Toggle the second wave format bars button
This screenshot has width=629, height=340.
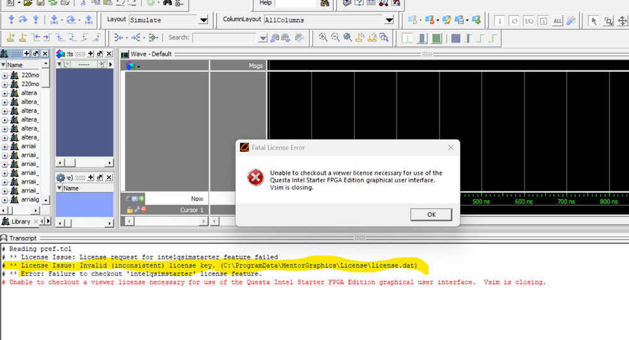[x=422, y=38]
